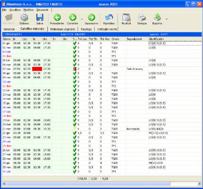Open the Dettaglio varchi tab
203x189 pixels.
(107, 29)
